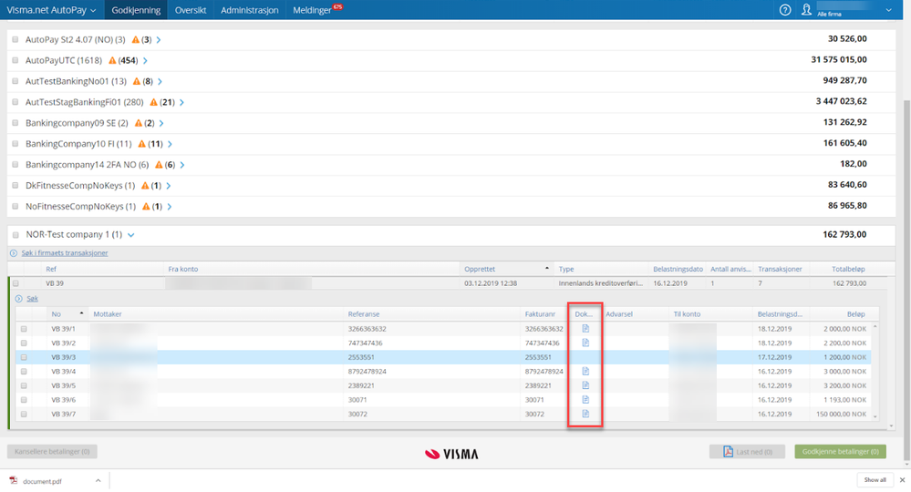Open the help question mark icon
The image size is (911, 492).
[x=785, y=10]
